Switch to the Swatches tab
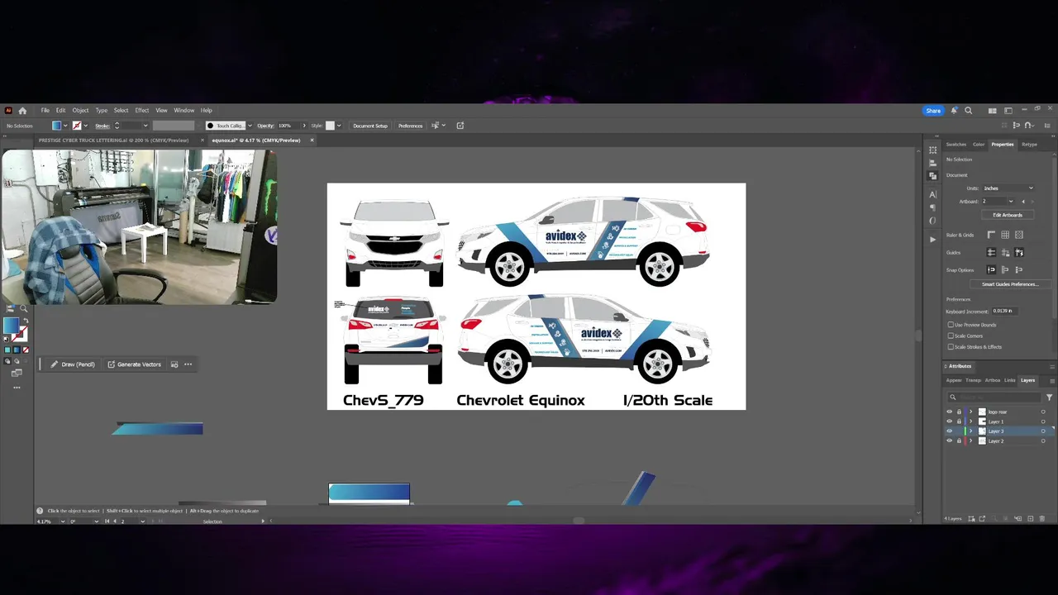1058x595 pixels. point(956,145)
